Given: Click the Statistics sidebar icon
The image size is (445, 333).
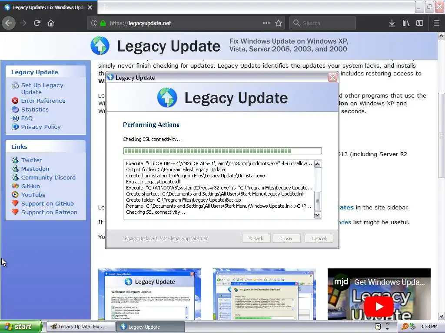Looking at the screenshot, I should [15, 109].
